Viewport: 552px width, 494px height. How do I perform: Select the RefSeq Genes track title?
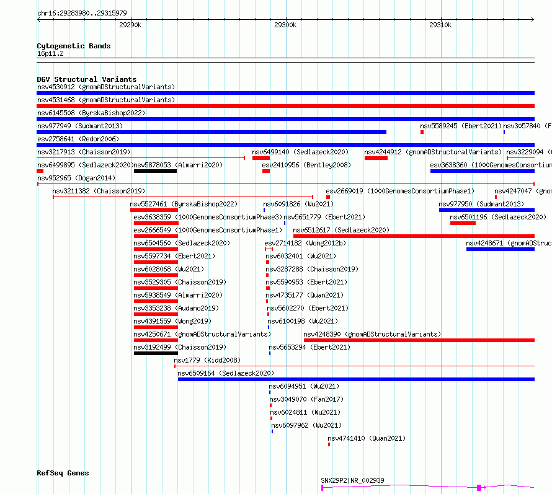coord(63,474)
